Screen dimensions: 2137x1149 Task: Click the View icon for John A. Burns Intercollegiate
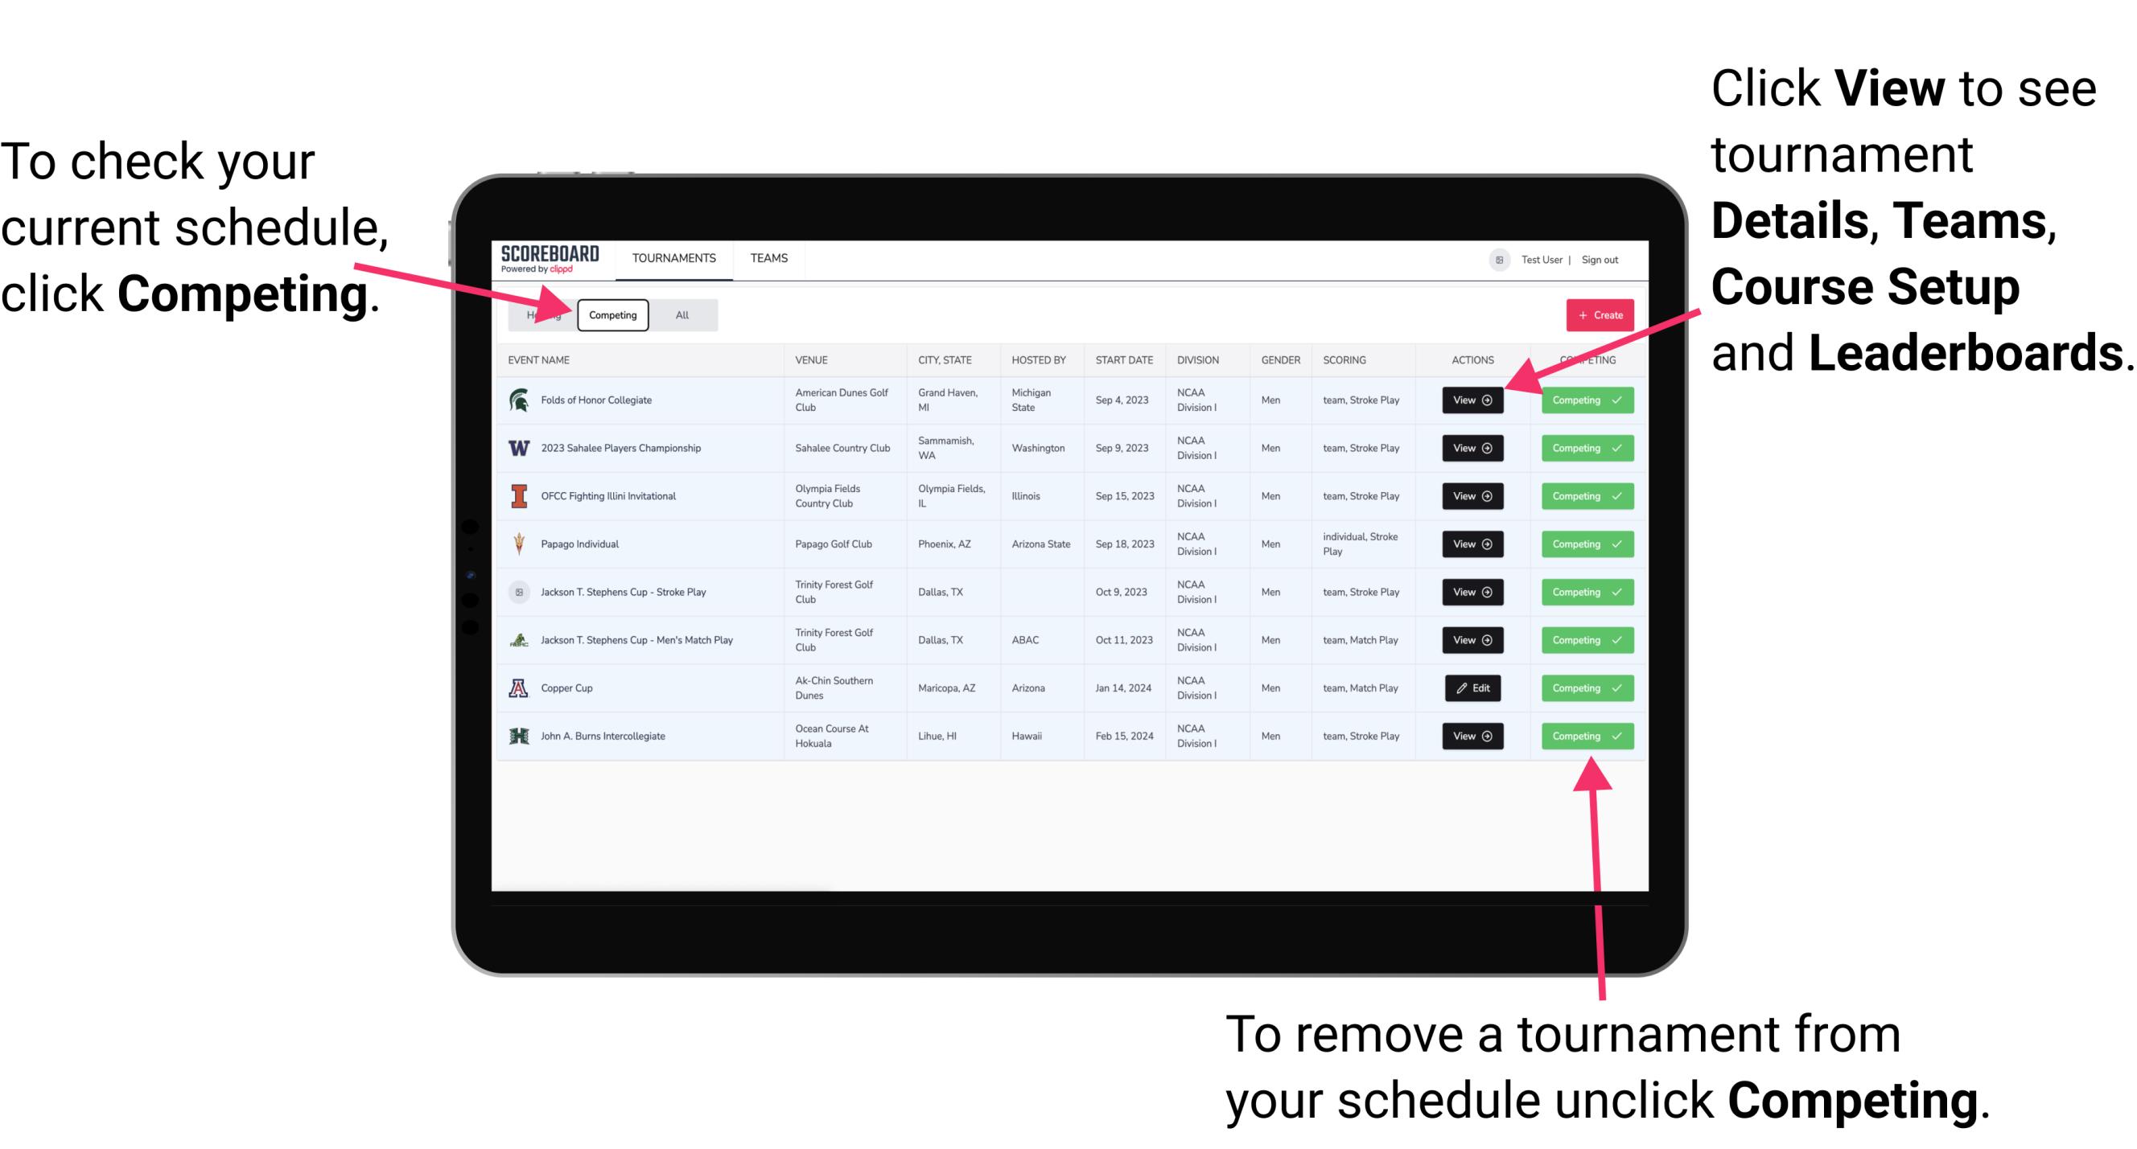click(x=1469, y=736)
